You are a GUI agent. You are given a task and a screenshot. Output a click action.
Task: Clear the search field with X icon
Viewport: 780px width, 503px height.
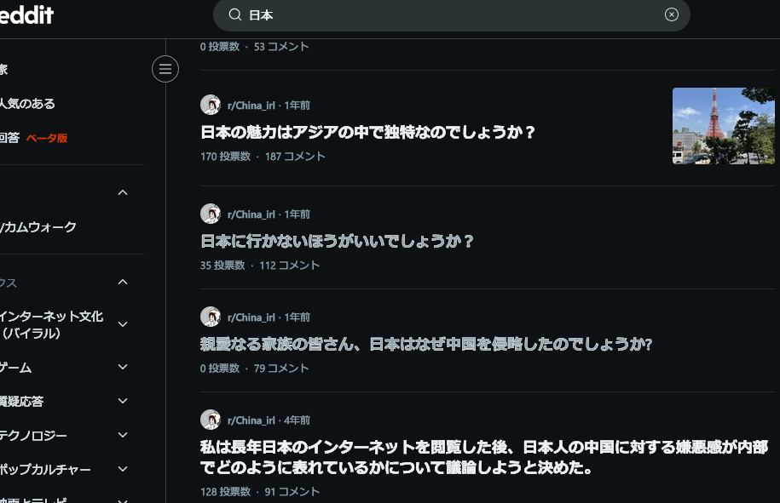[x=671, y=15]
